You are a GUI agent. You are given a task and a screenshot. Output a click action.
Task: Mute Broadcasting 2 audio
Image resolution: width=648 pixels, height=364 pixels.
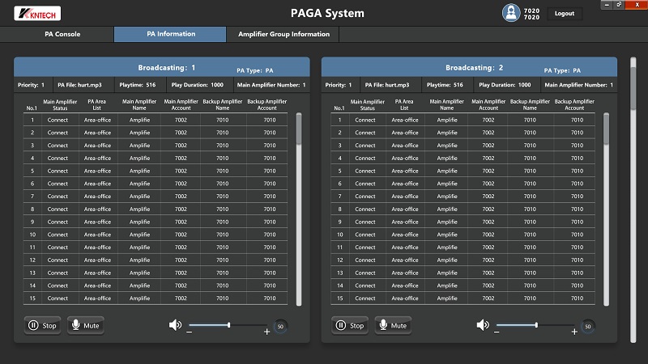[393, 326]
